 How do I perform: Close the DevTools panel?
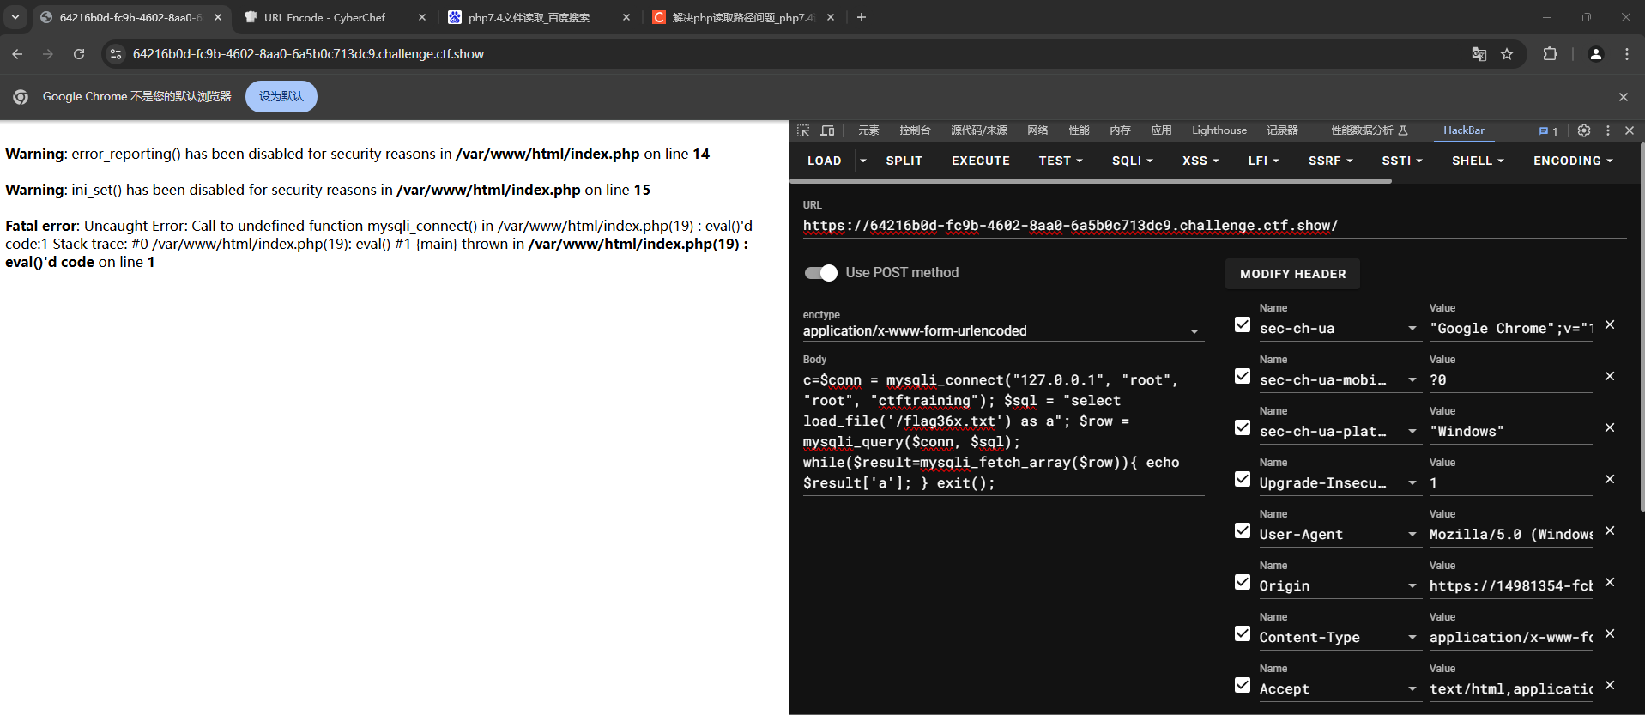(x=1630, y=130)
